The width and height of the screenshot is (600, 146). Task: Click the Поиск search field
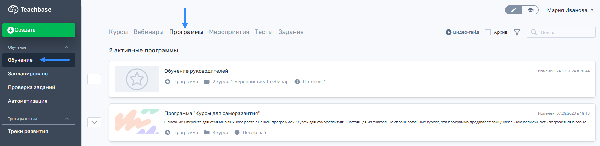[561, 32]
